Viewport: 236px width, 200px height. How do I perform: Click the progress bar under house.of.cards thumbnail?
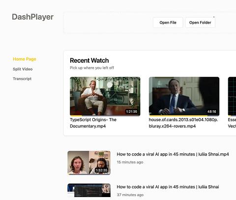178,115
